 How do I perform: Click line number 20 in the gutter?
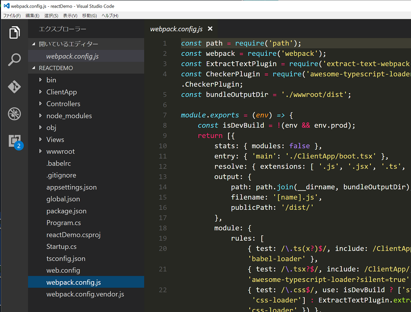163,249
